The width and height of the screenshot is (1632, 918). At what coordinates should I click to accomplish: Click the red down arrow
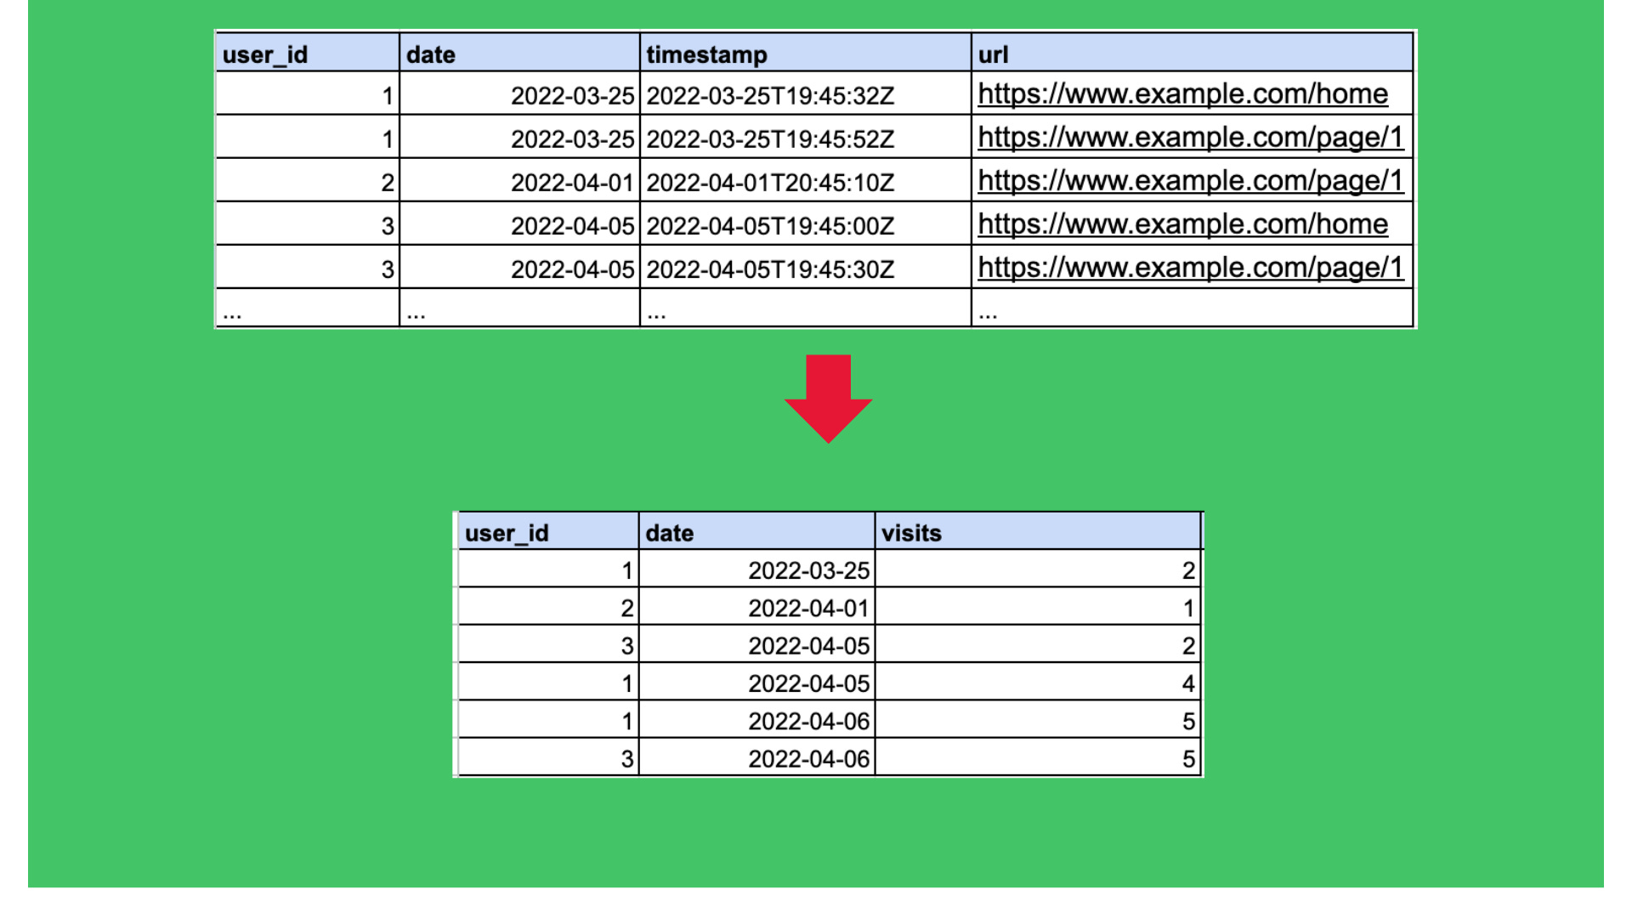[x=828, y=398]
